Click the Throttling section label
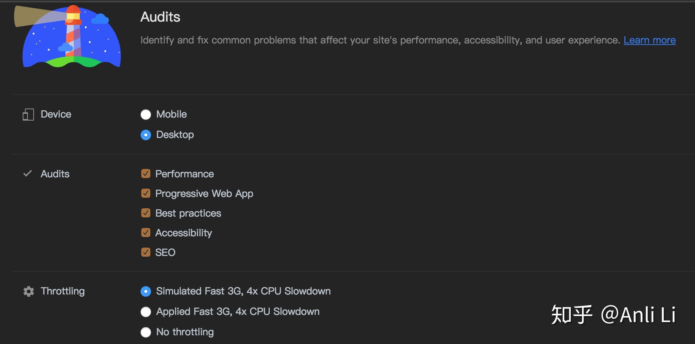 tap(63, 291)
